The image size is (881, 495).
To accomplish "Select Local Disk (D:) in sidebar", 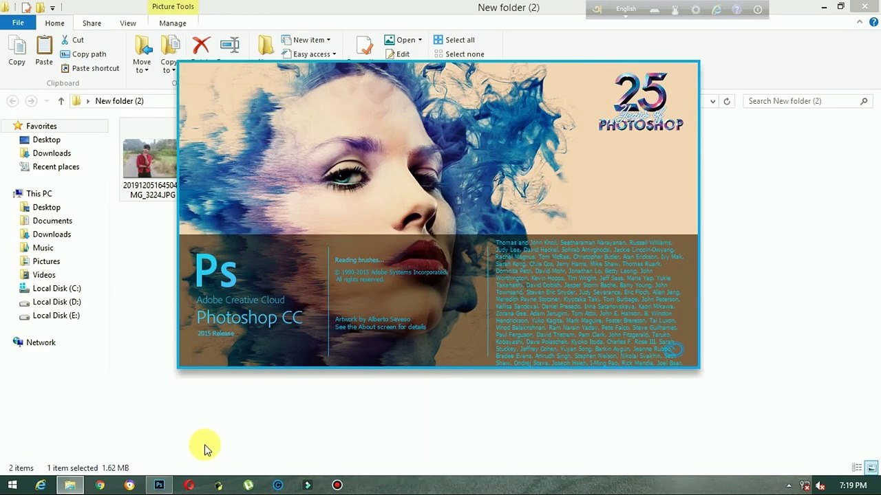I will pos(56,302).
